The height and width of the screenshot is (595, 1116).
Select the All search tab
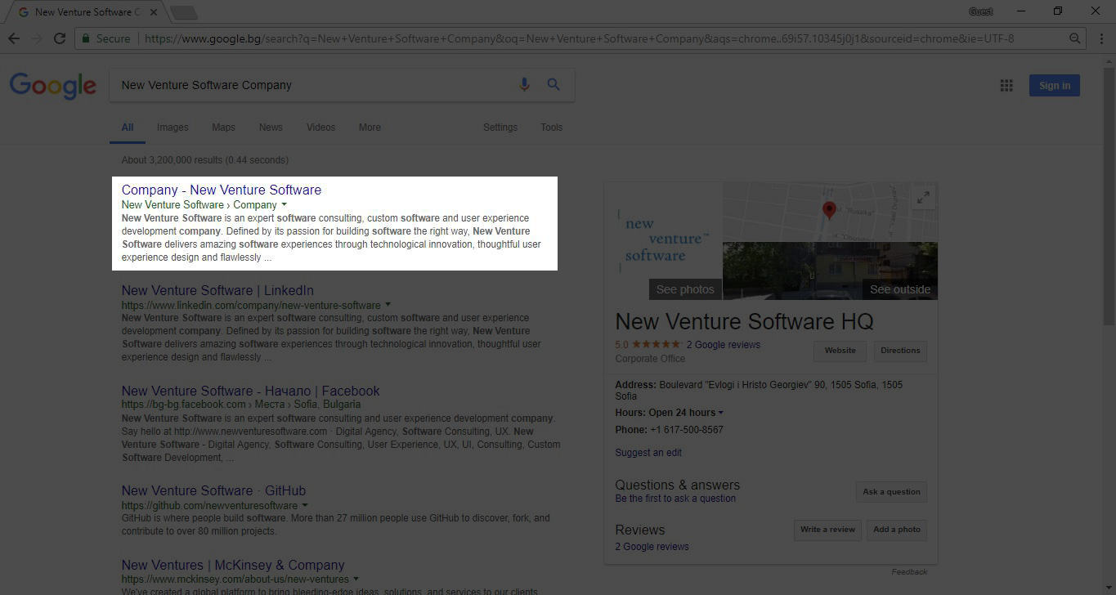[x=128, y=127]
